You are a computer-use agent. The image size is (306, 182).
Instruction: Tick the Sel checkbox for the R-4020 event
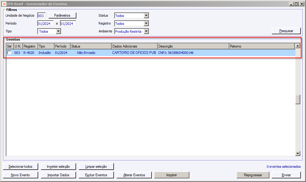tap(9, 53)
